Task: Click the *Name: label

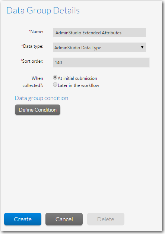Action: [x=36, y=32]
